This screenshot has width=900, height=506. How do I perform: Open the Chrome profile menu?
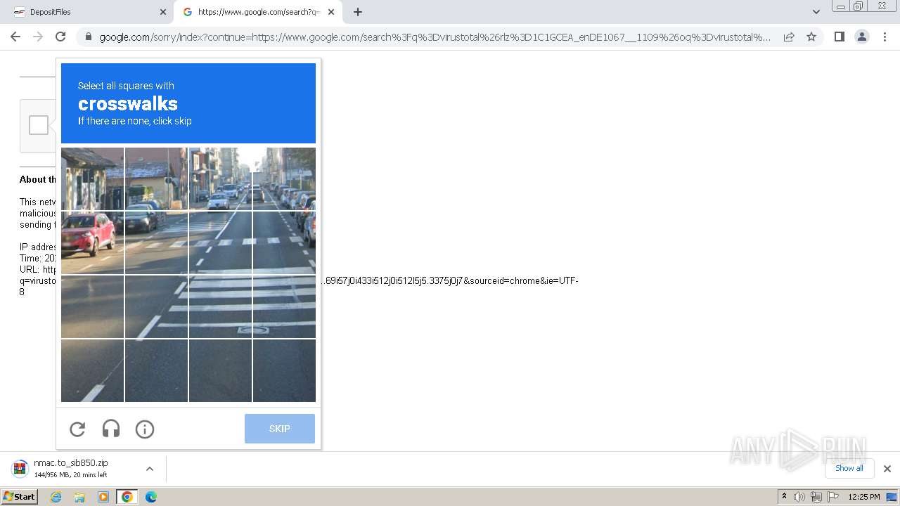point(861,37)
